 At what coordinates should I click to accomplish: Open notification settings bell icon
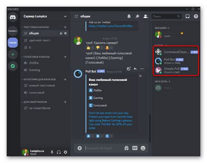click(129, 16)
